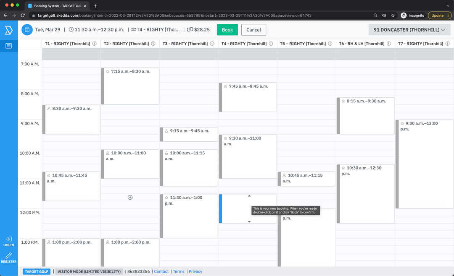Image resolution: width=454 pixels, height=276 pixels.
Task: Open the Contact link in footer
Action: point(161,271)
